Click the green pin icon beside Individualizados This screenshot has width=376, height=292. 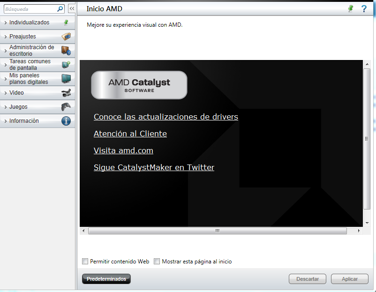pos(66,22)
